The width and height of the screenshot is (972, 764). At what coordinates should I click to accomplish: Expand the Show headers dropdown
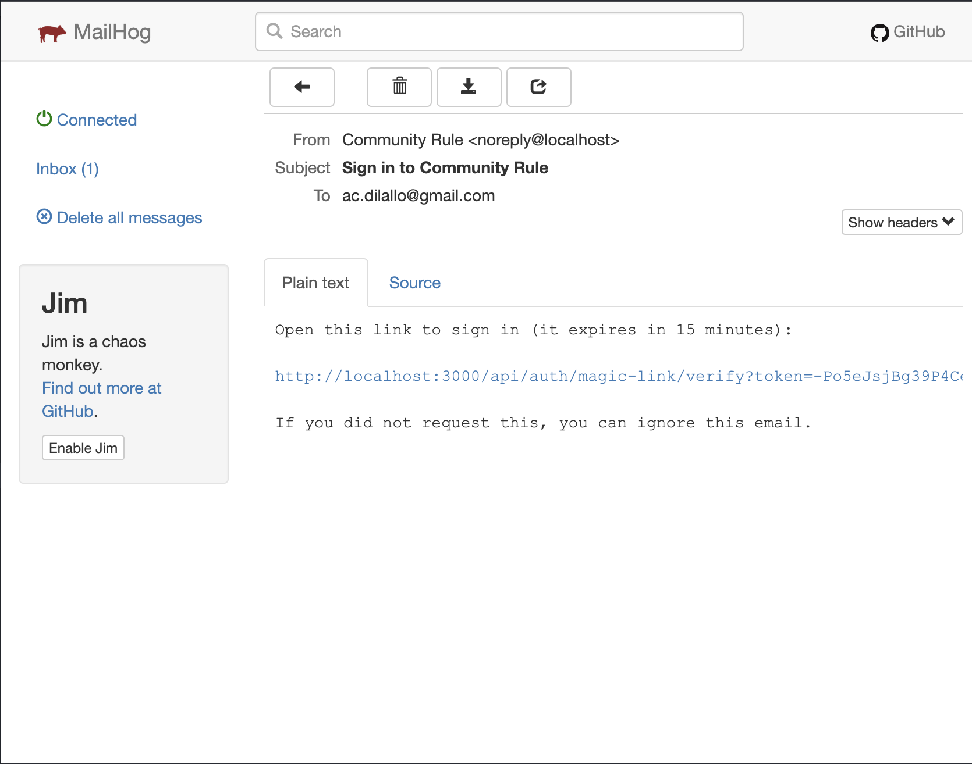tap(902, 222)
